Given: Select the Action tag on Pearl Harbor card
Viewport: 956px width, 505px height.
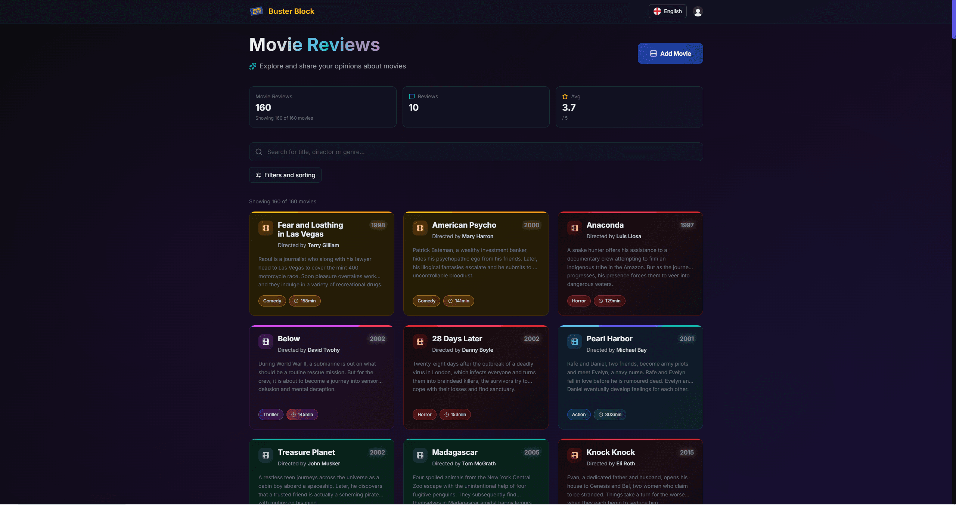Looking at the screenshot, I should (x=579, y=415).
